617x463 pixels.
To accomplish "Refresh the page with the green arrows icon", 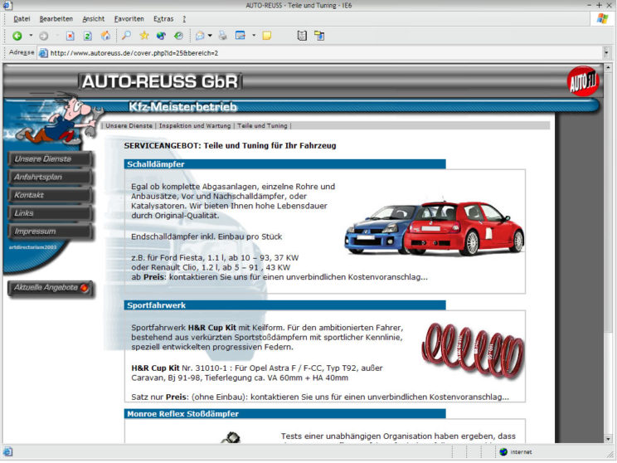I will (87, 36).
